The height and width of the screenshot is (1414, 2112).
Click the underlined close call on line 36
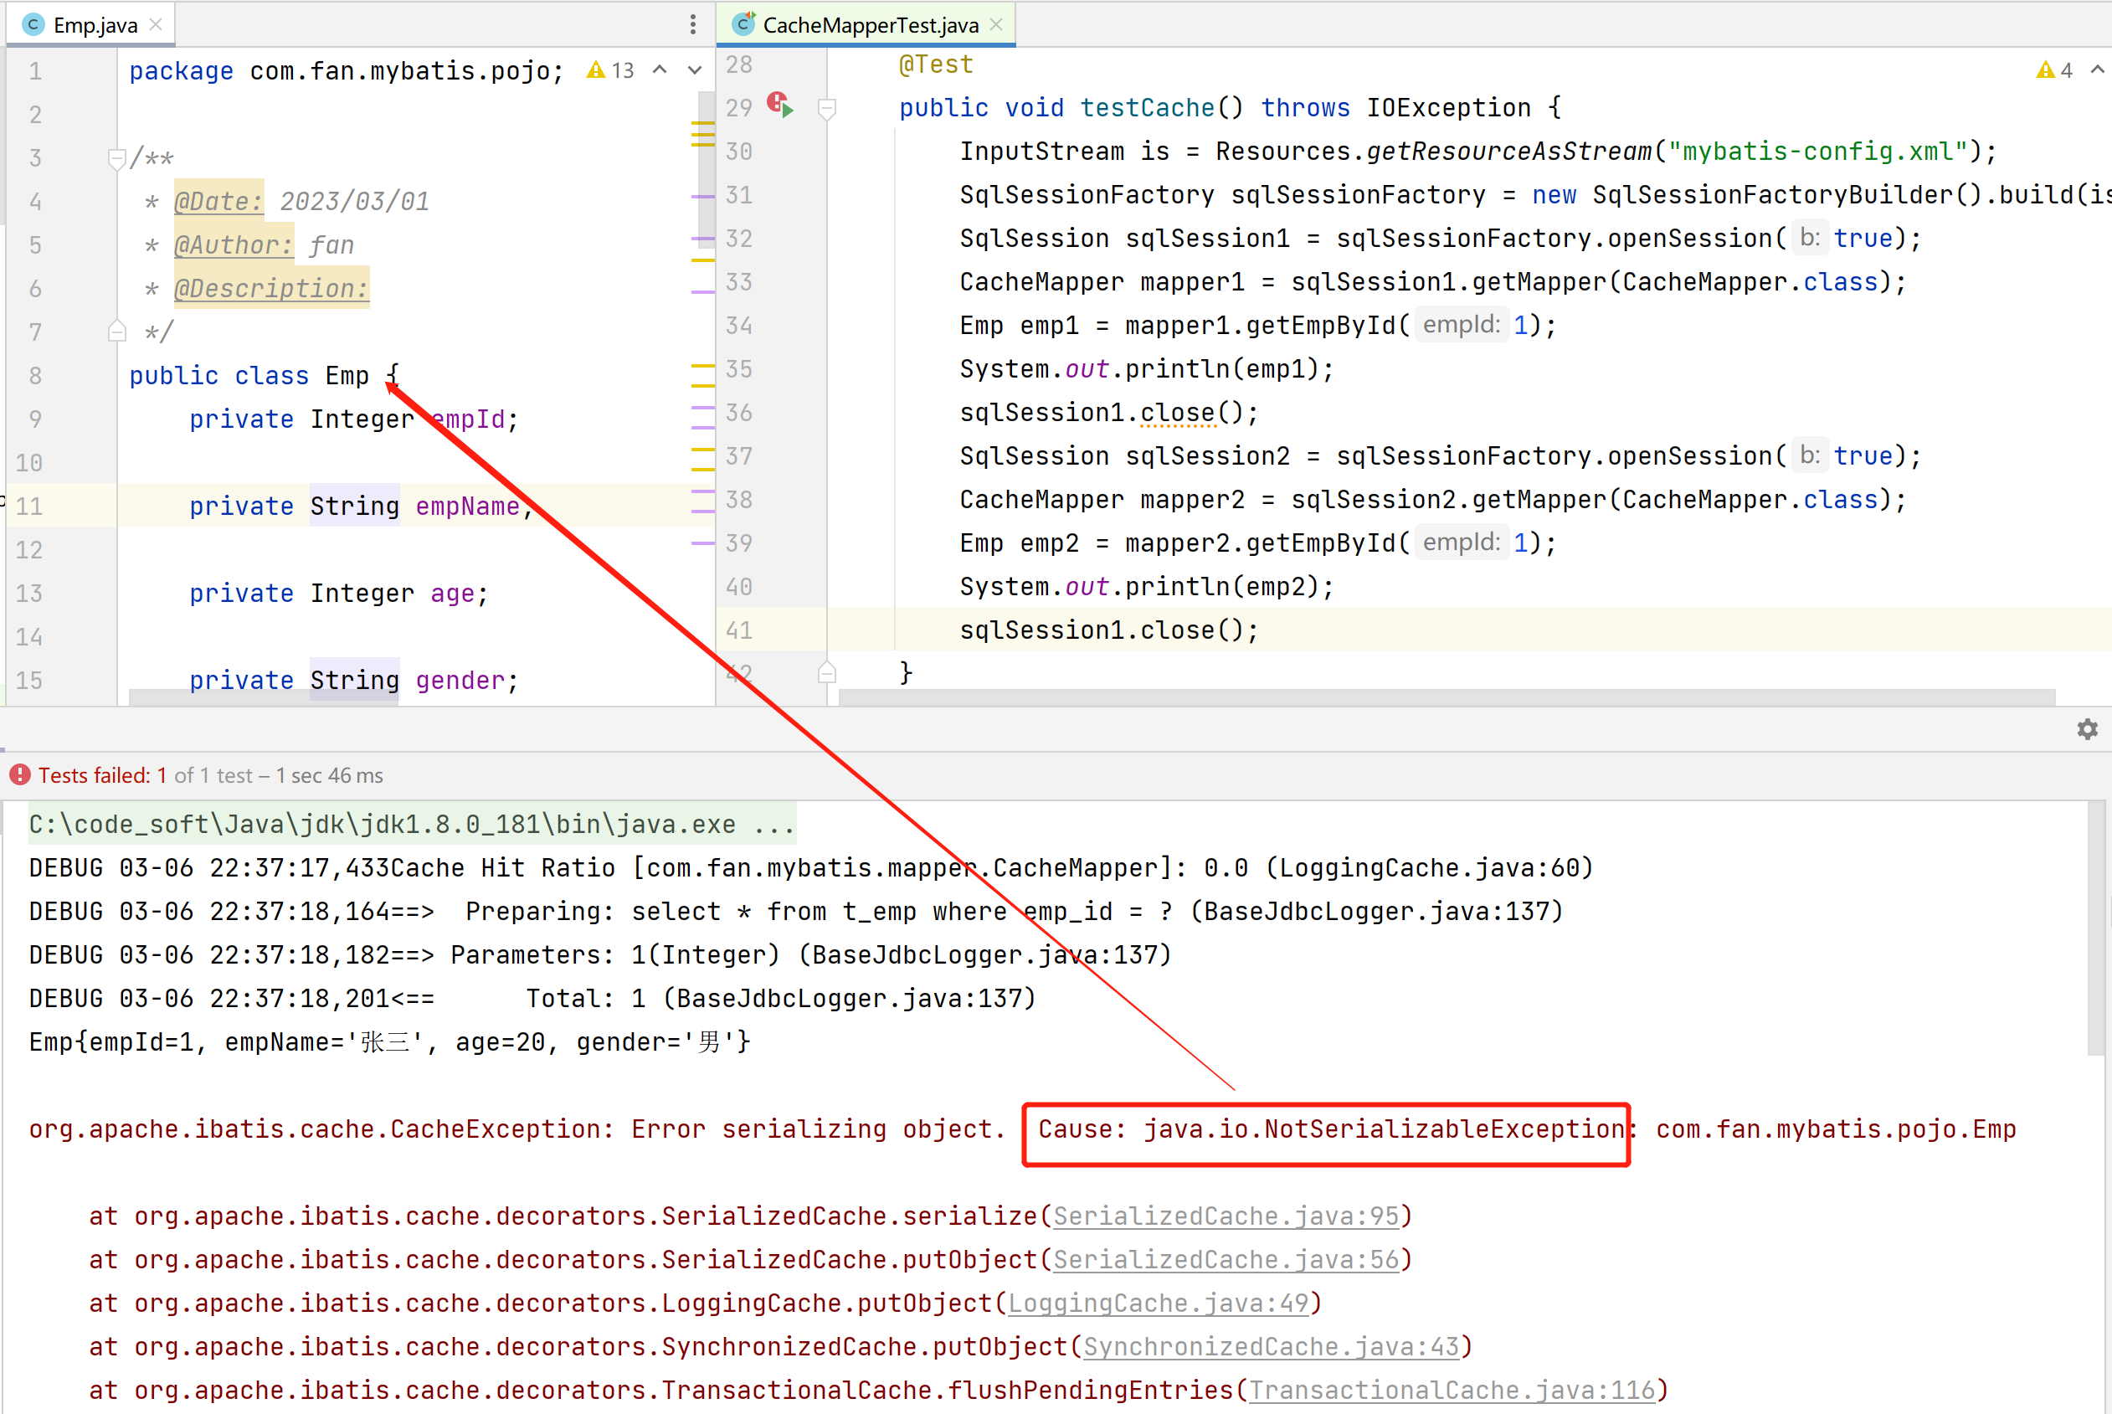click(1177, 412)
